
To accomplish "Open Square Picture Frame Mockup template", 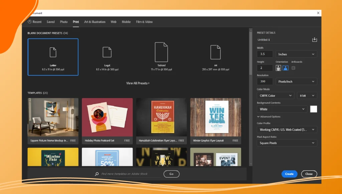I will (x=53, y=121).
